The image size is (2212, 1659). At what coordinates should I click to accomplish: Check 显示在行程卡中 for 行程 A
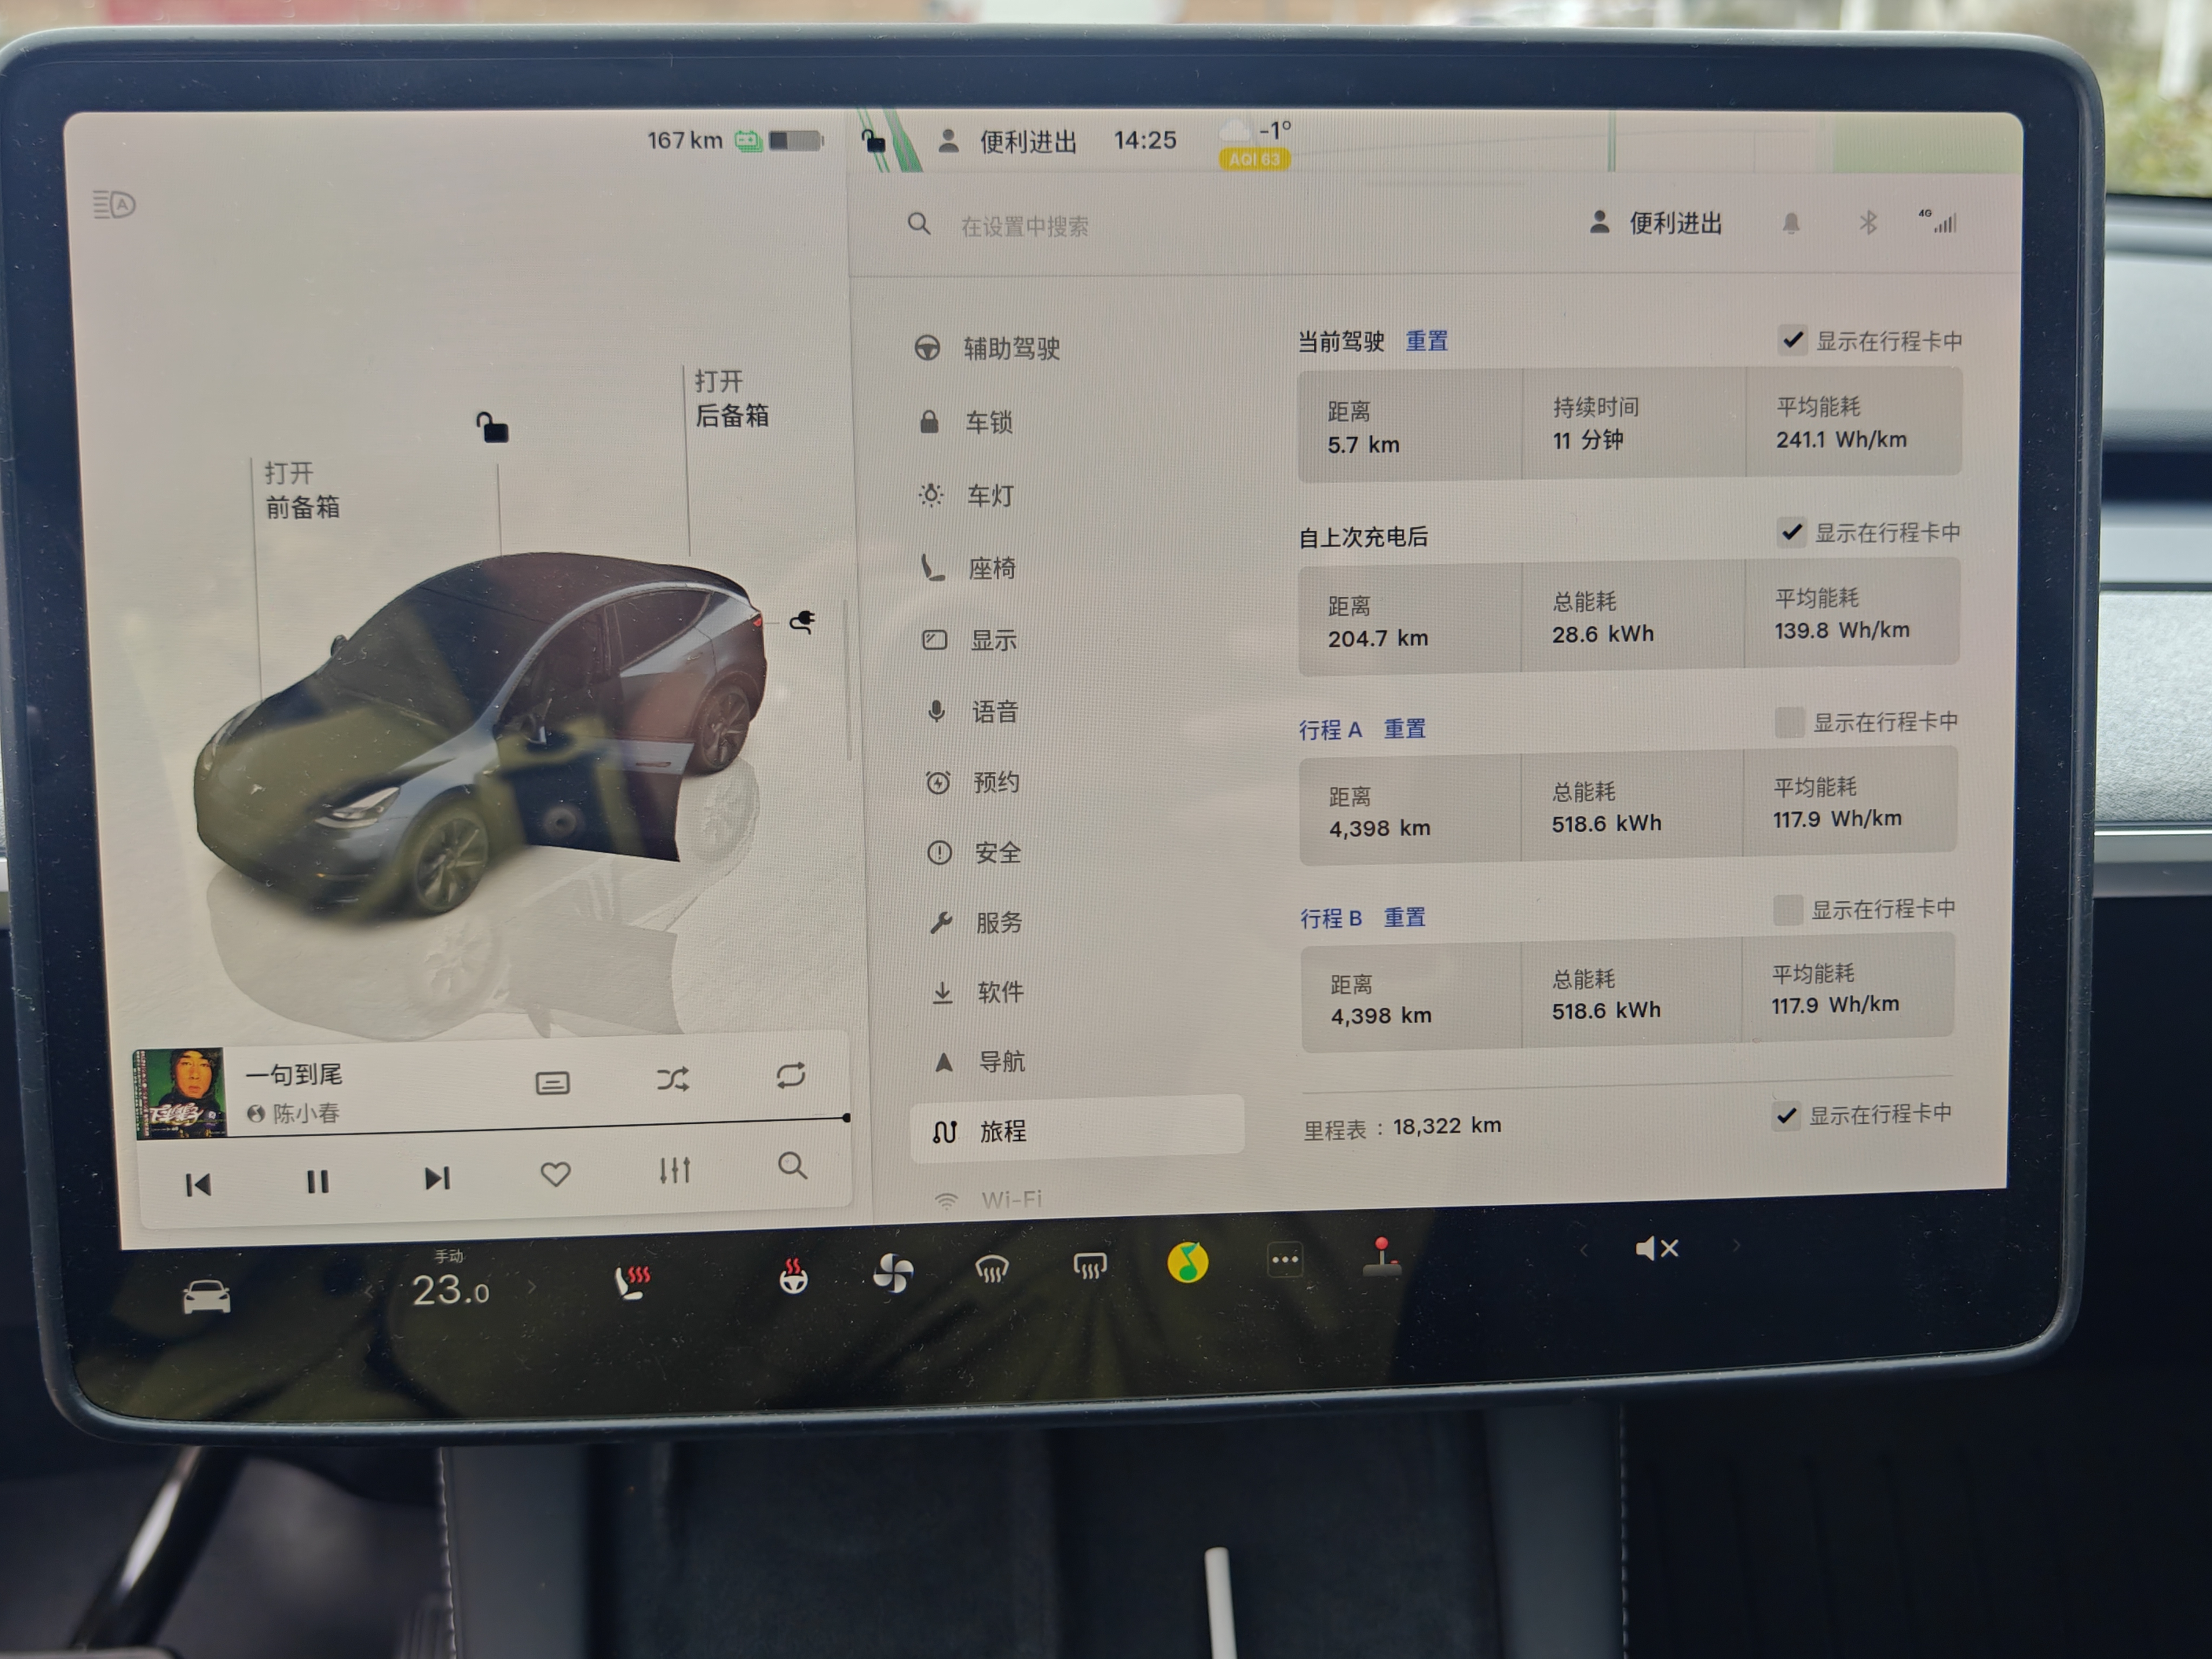click(x=1789, y=721)
